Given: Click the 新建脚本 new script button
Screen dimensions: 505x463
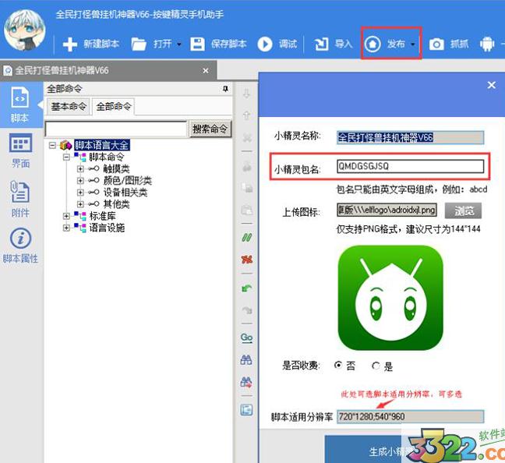Looking at the screenshot, I should (91, 44).
